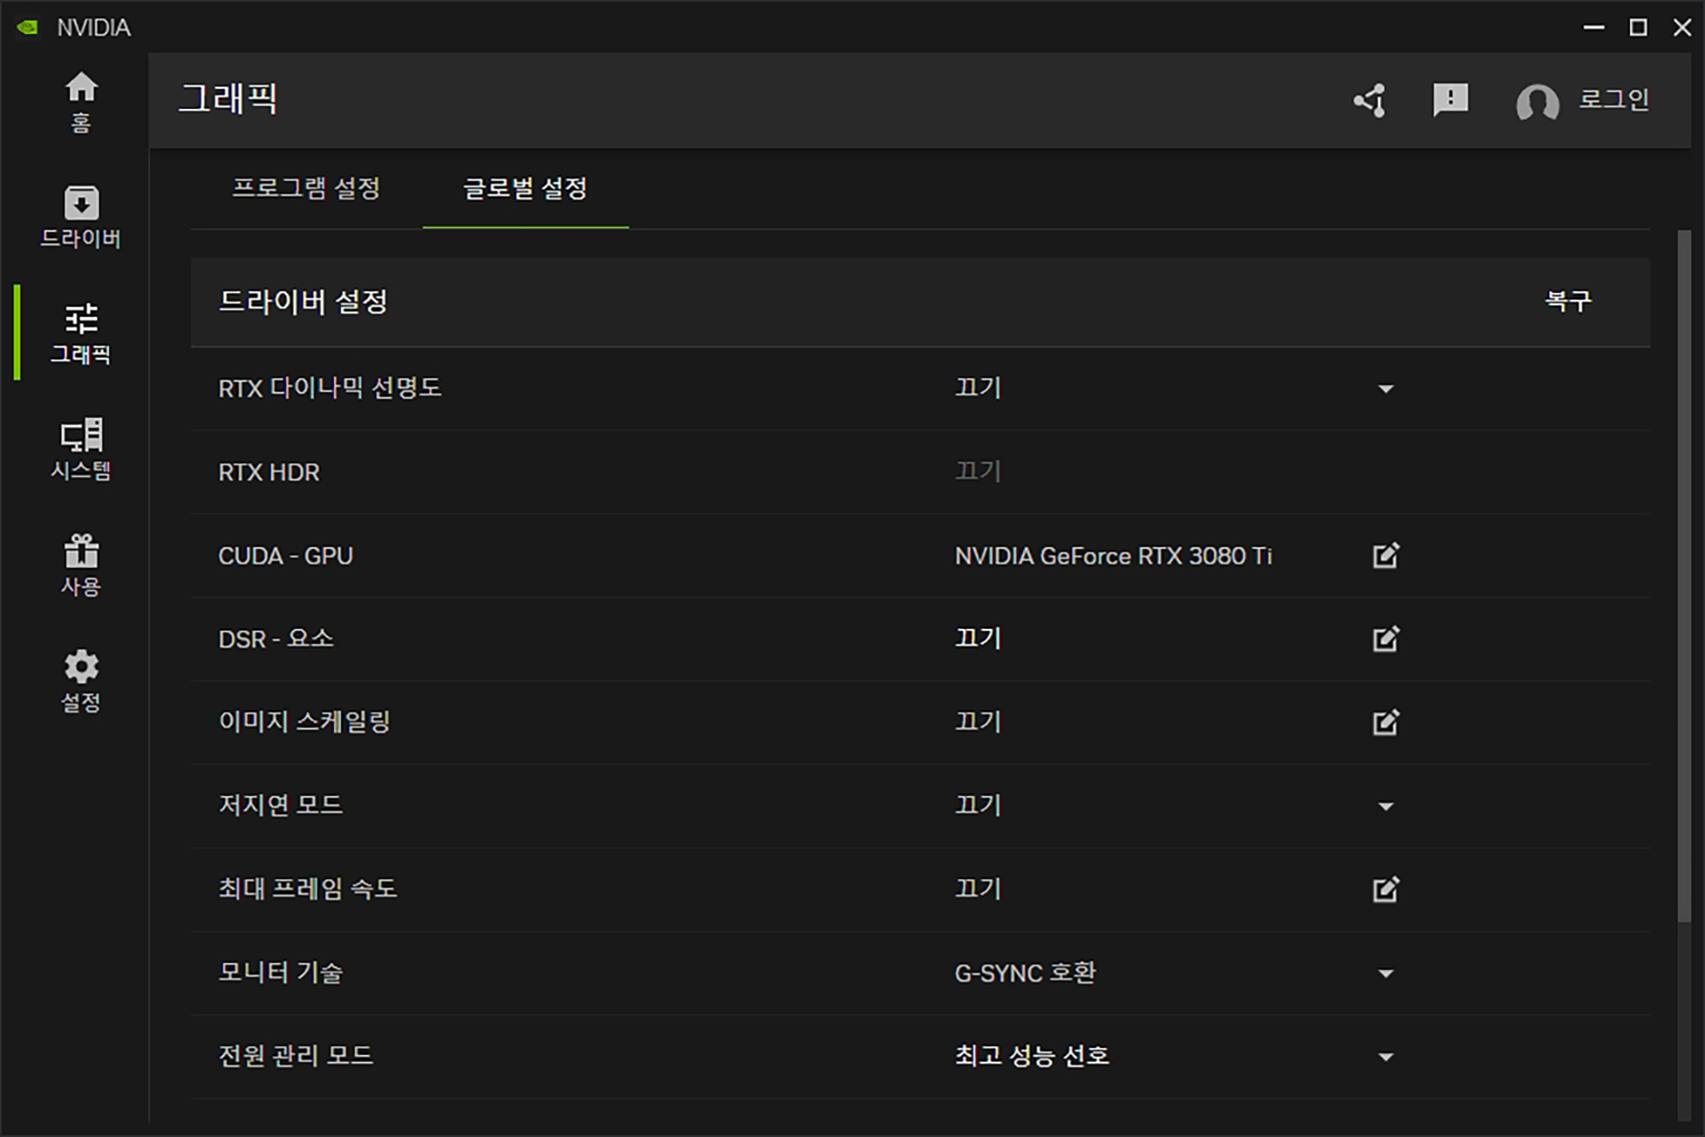Open the Redeem gift sidebar section
Screen dimensions: 1705x1137
[81, 564]
